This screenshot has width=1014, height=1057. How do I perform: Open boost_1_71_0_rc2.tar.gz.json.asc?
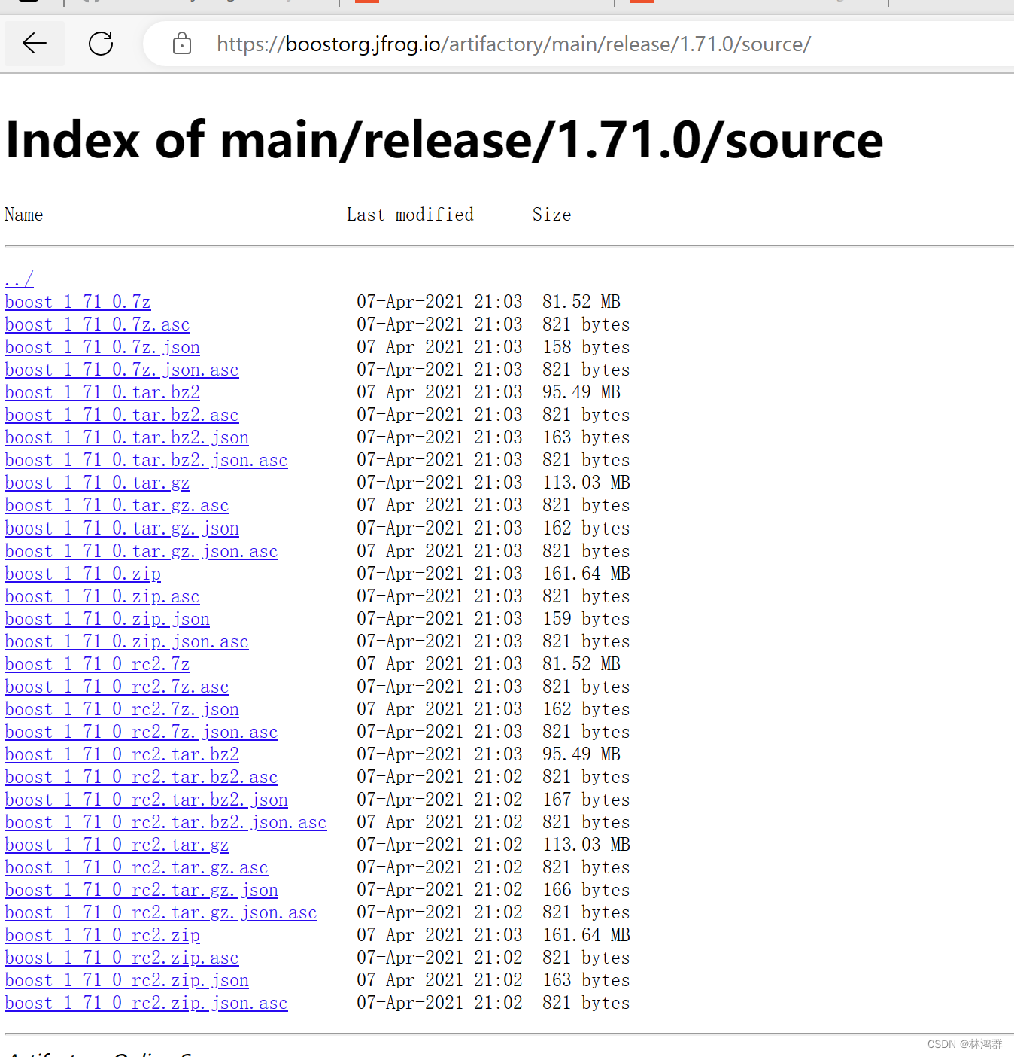tap(161, 912)
